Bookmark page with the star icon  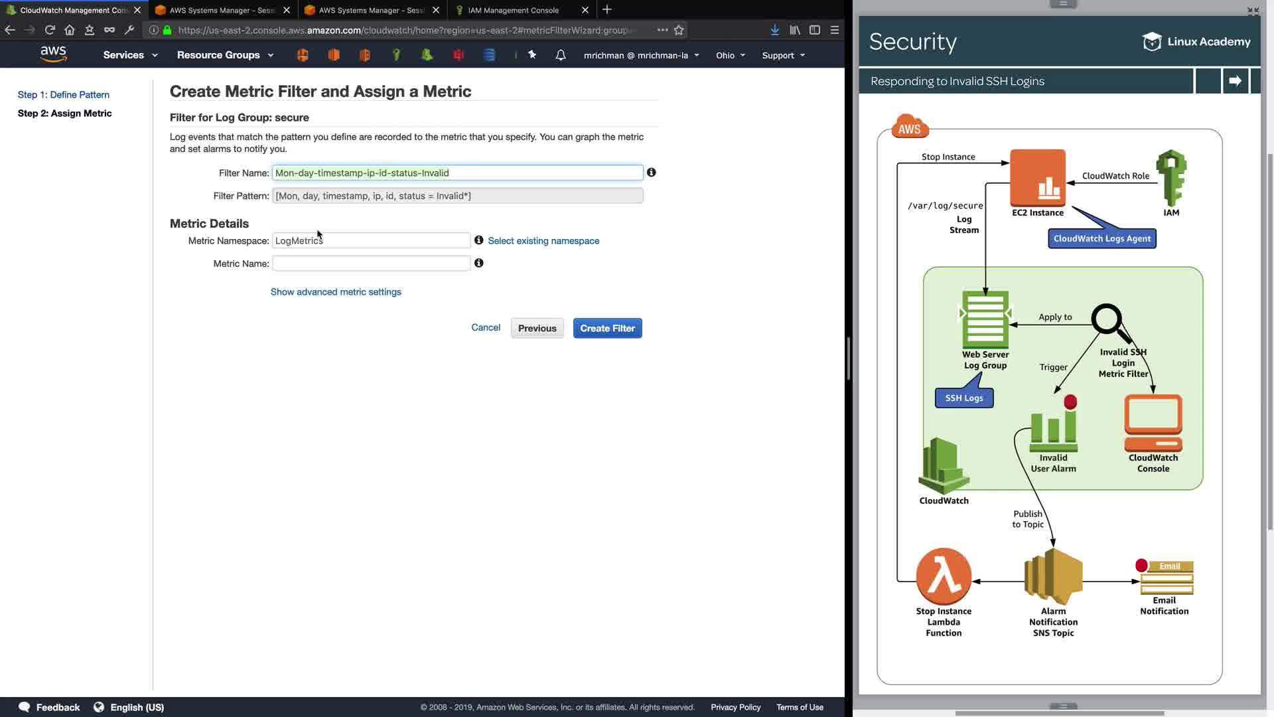point(679,30)
